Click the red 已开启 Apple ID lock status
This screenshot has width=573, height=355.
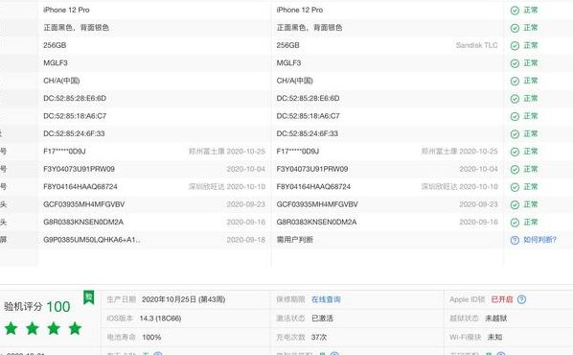[502, 299]
